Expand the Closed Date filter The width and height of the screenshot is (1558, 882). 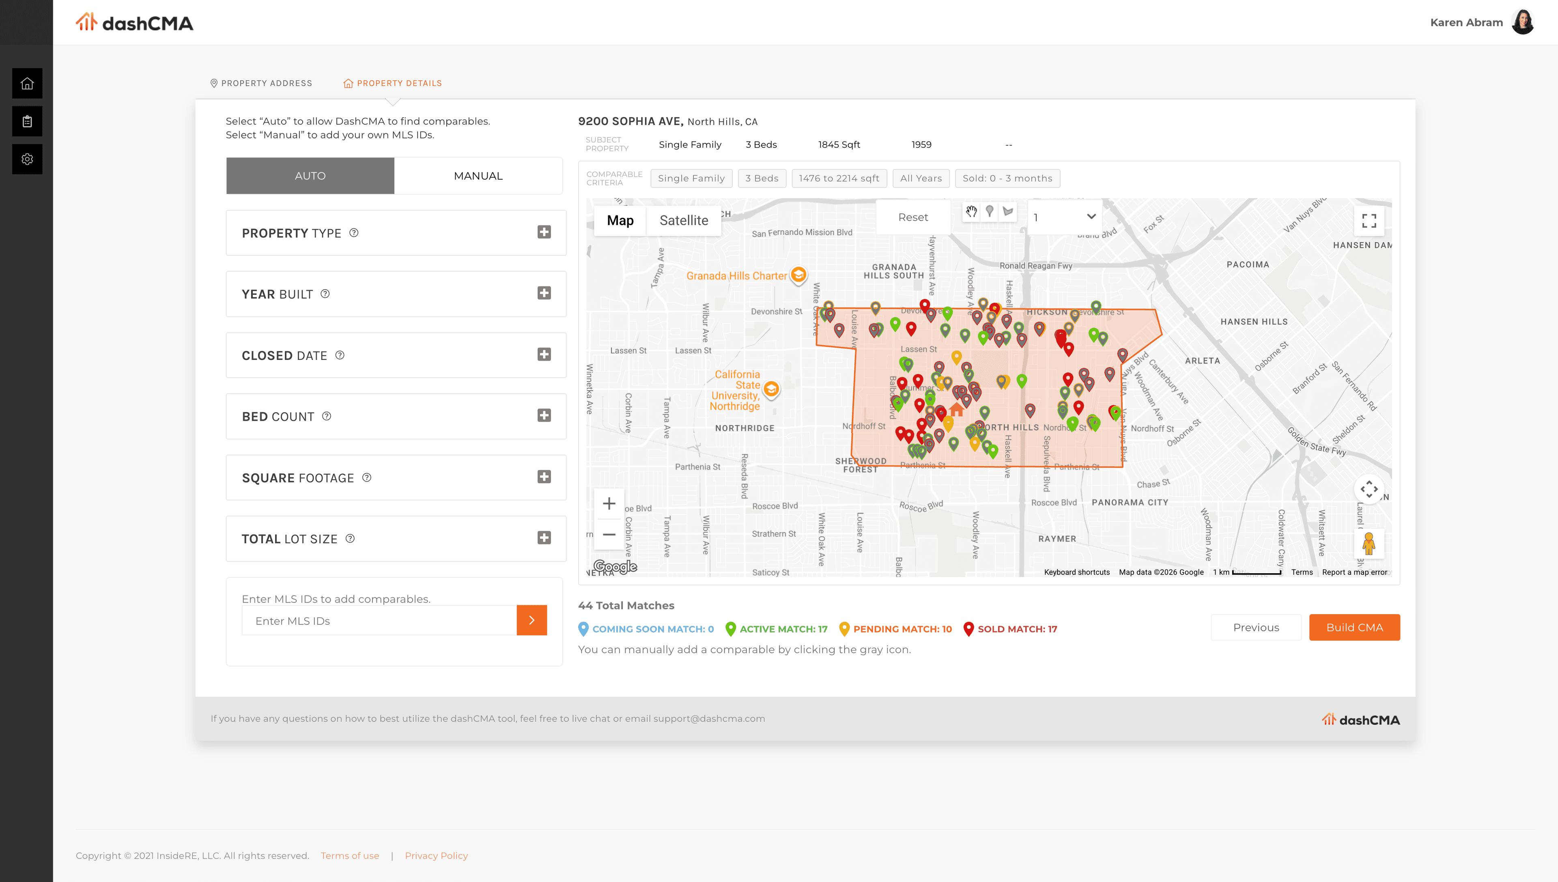544,354
